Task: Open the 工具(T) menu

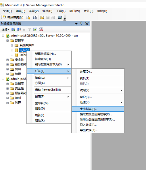Action: pos(61,11)
